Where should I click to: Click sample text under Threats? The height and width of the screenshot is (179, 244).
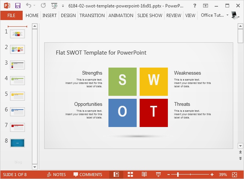pyautogui.click(x=192, y=114)
